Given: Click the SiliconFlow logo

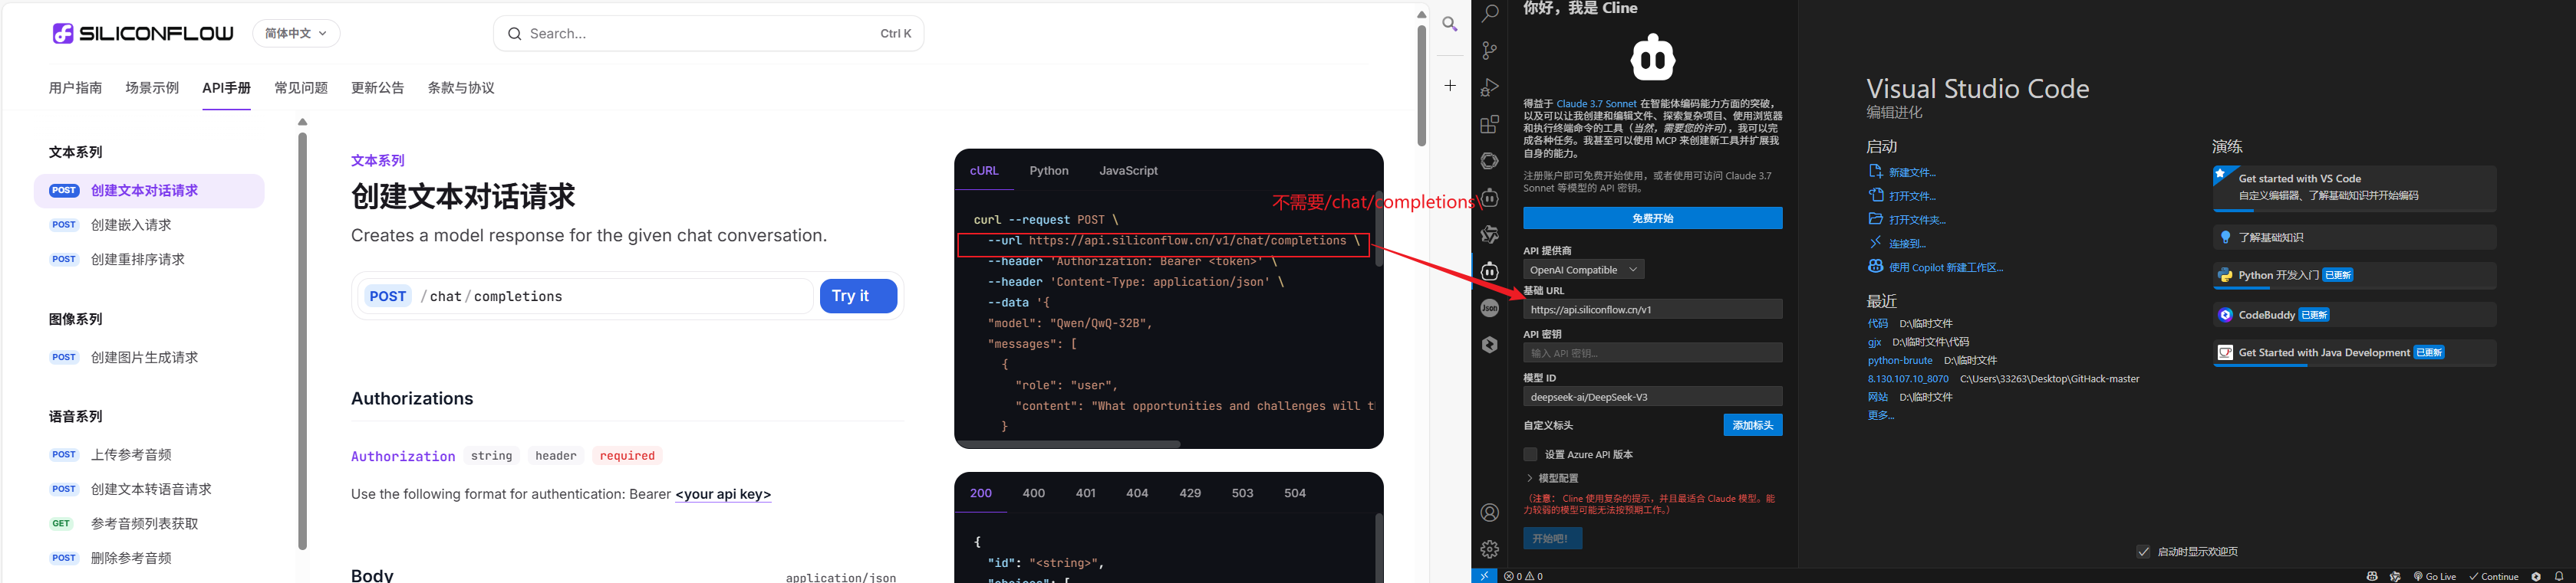Looking at the screenshot, I should [x=143, y=33].
